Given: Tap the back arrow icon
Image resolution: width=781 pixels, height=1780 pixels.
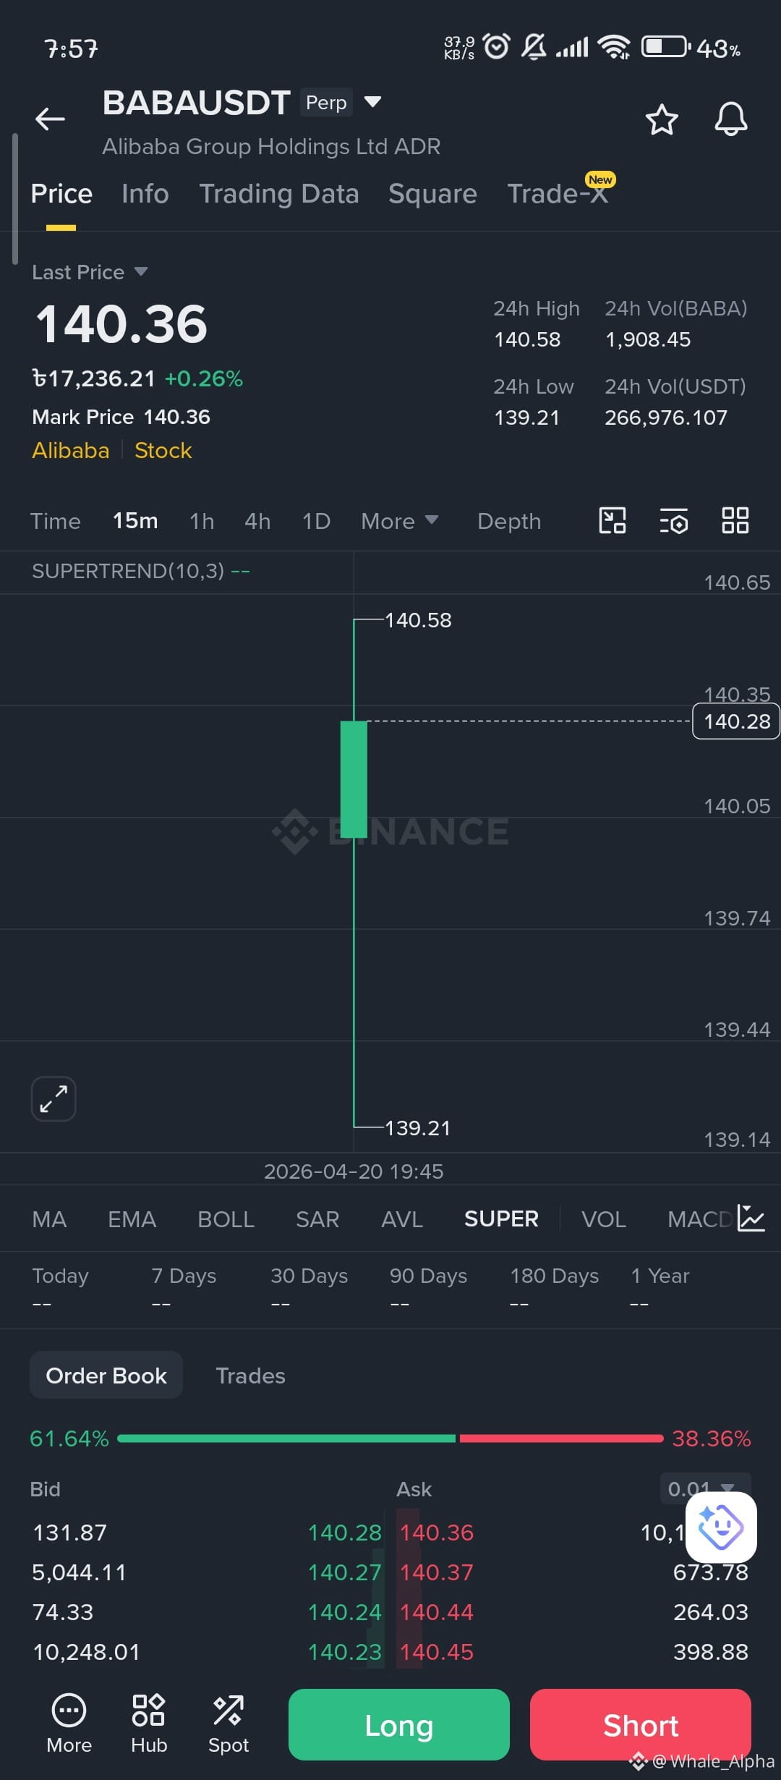Looking at the screenshot, I should coord(50,119).
